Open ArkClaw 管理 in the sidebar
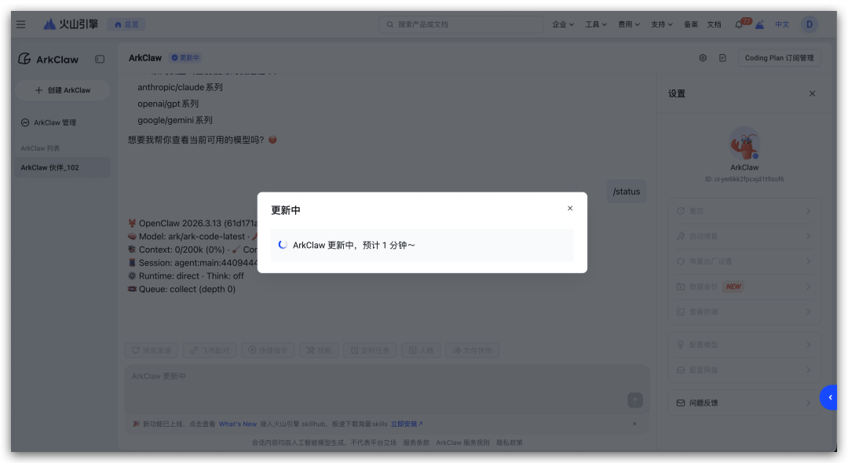The width and height of the screenshot is (848, 463). point(54,122)
